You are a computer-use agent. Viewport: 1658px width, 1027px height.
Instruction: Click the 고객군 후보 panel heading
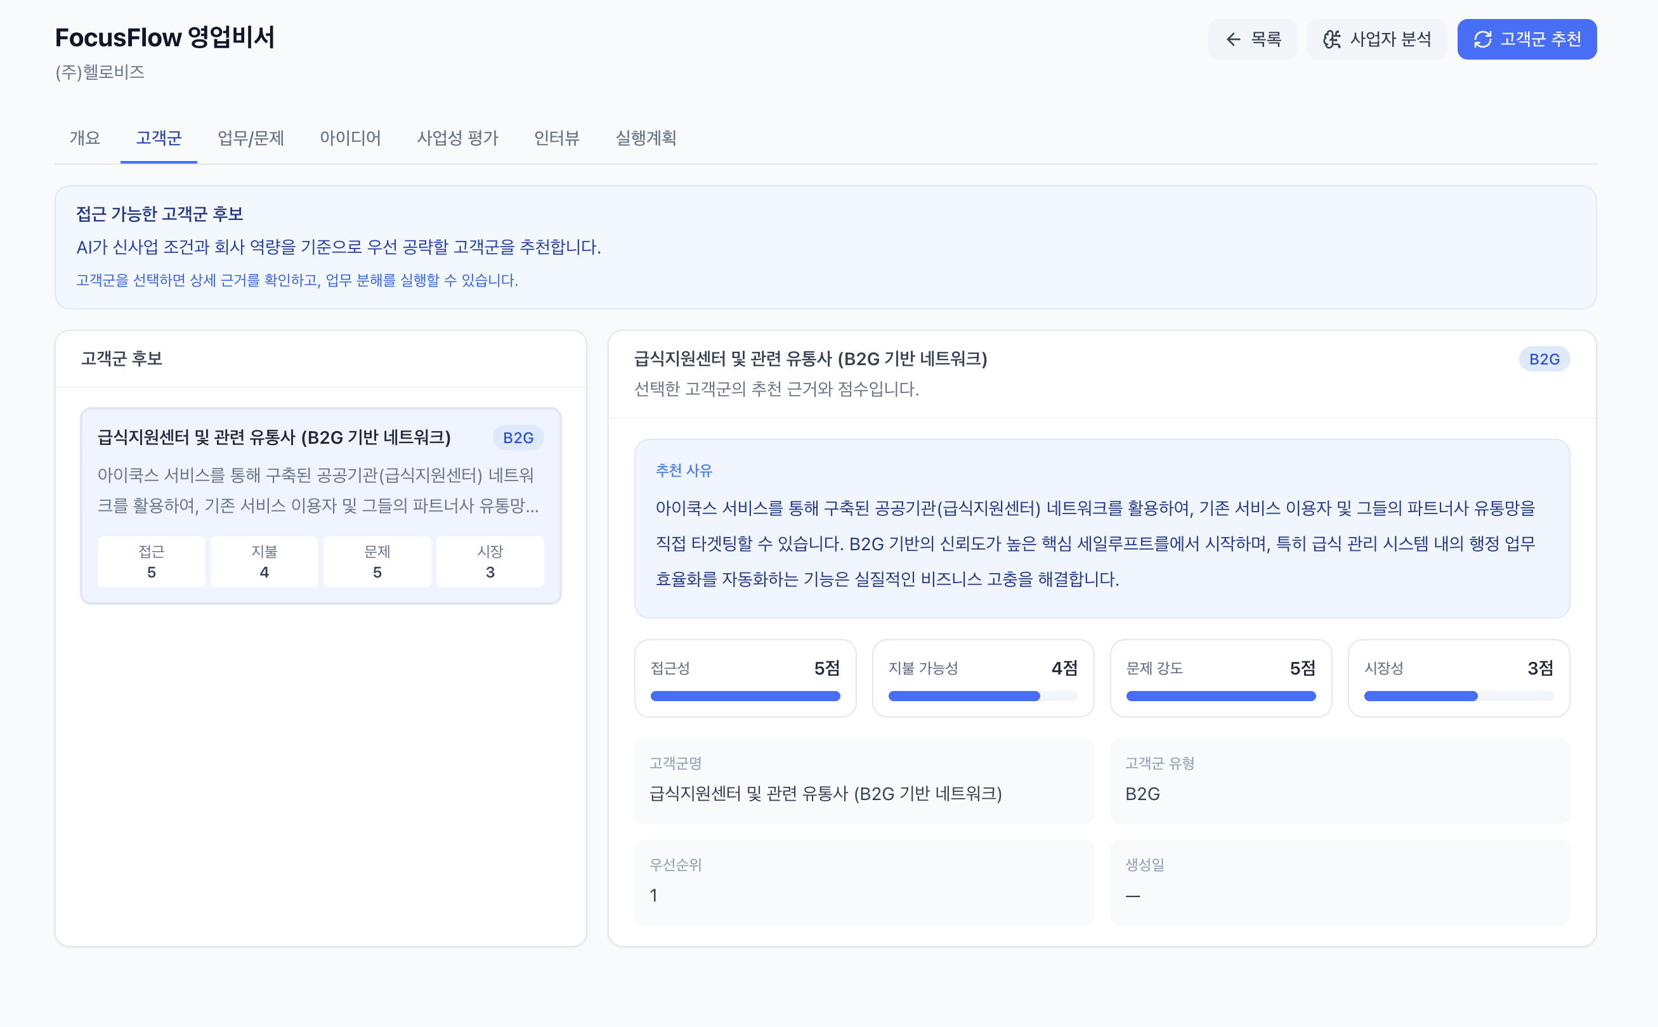click(x=122, y=359)
